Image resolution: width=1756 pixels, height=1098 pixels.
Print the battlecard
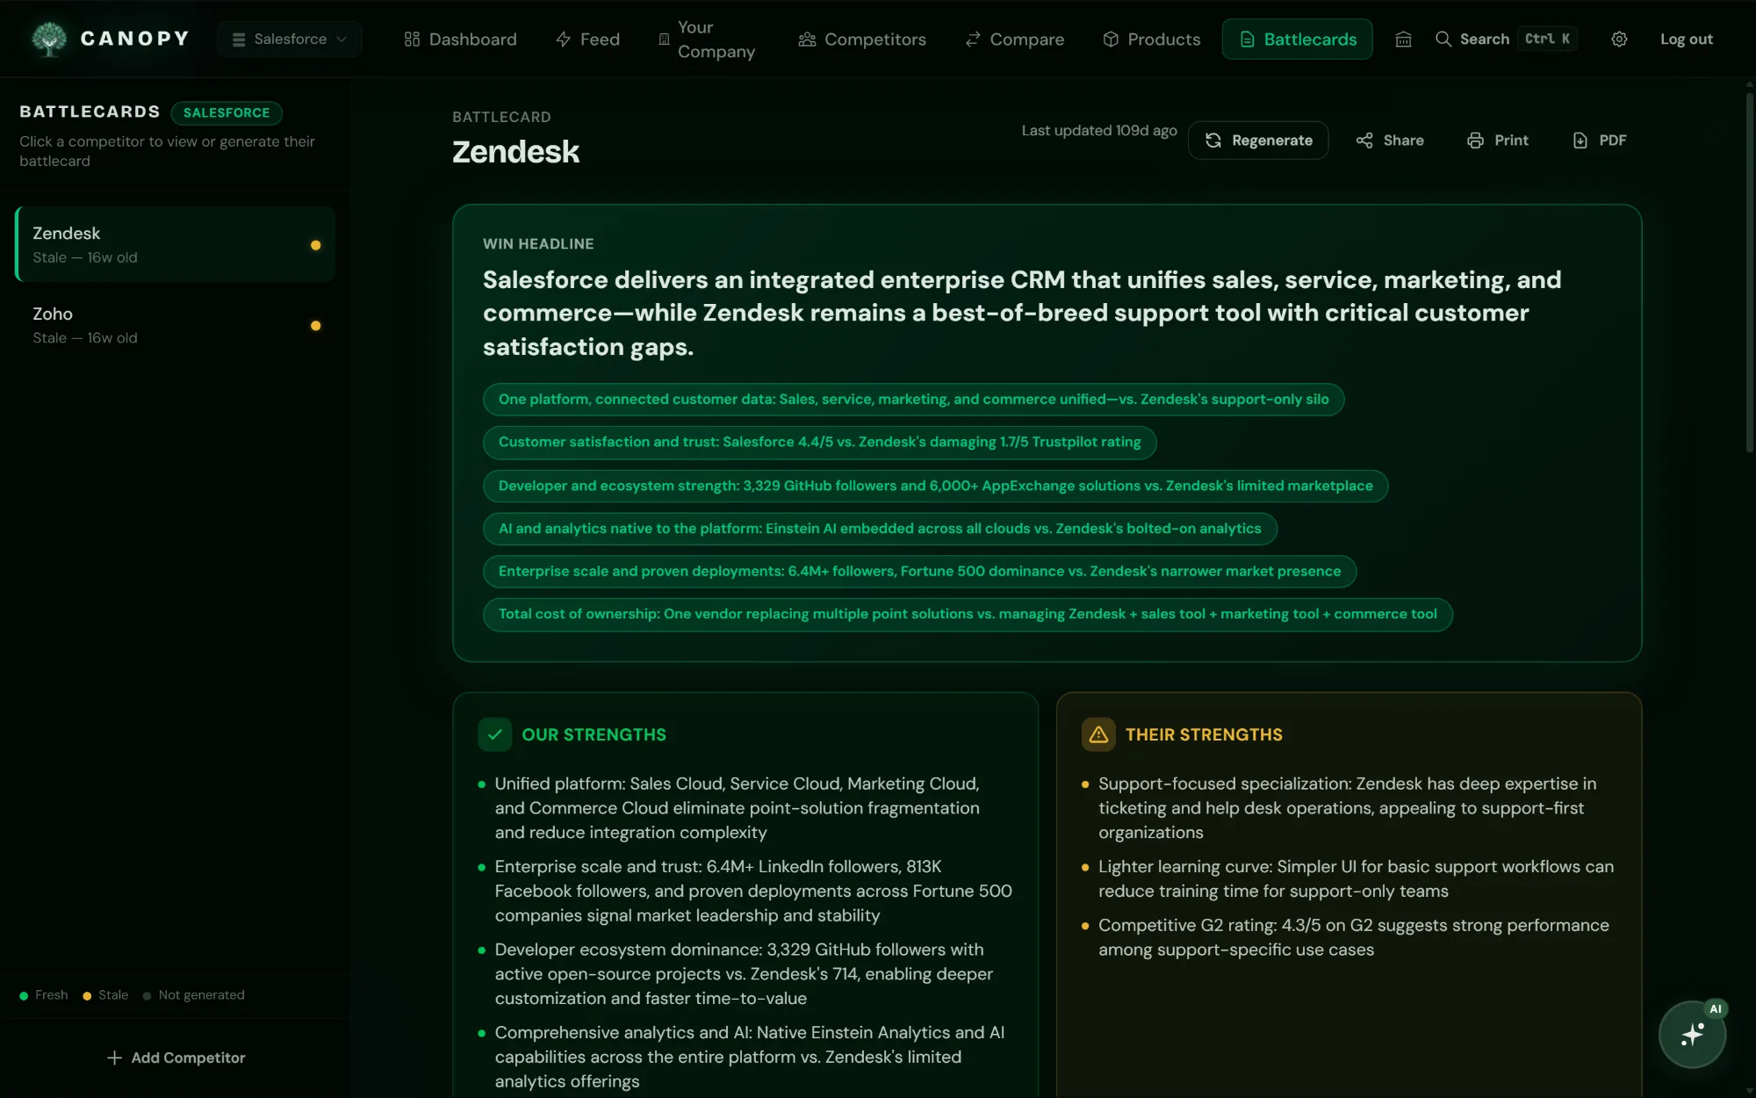click(1498, 141)
